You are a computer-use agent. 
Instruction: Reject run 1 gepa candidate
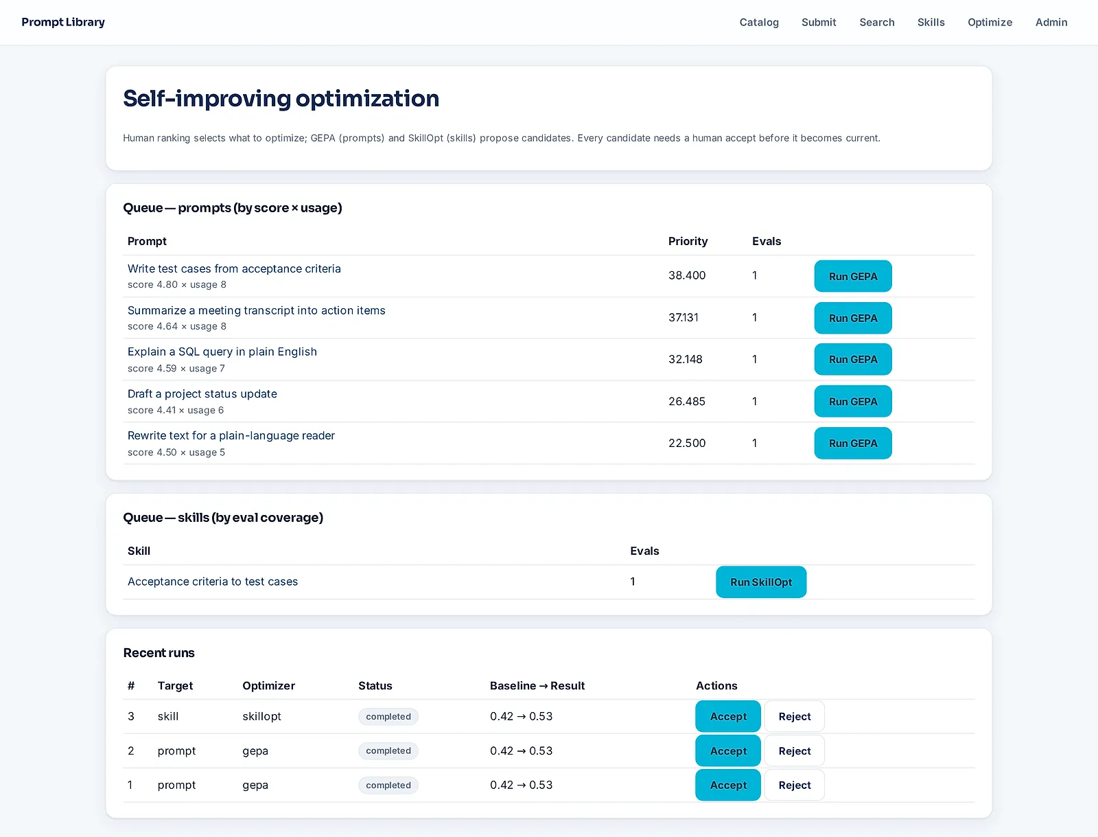(795, 785)
